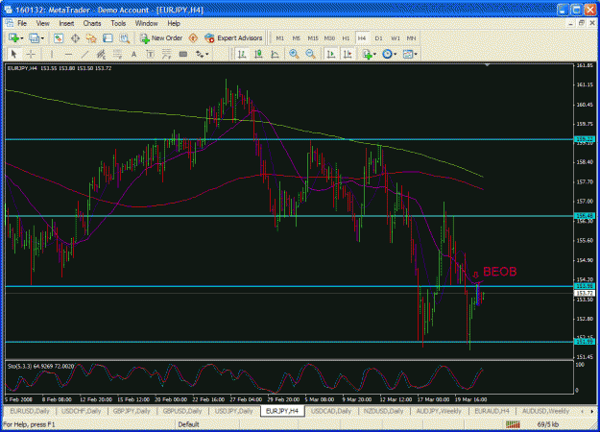
Task: Switch to the AUDJPY,Weekly chart tab
Action: point(439,411)
